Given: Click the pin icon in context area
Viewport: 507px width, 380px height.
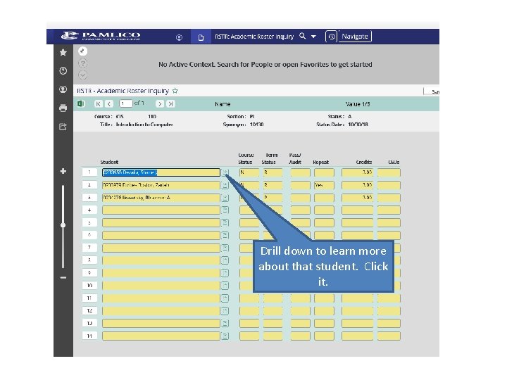Looking at the screenshot, I should click(x=82, y=51).
